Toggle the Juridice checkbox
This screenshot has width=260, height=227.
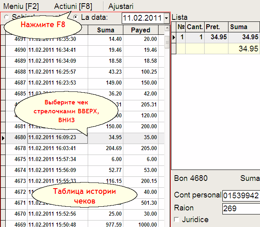tap(177, 220)
